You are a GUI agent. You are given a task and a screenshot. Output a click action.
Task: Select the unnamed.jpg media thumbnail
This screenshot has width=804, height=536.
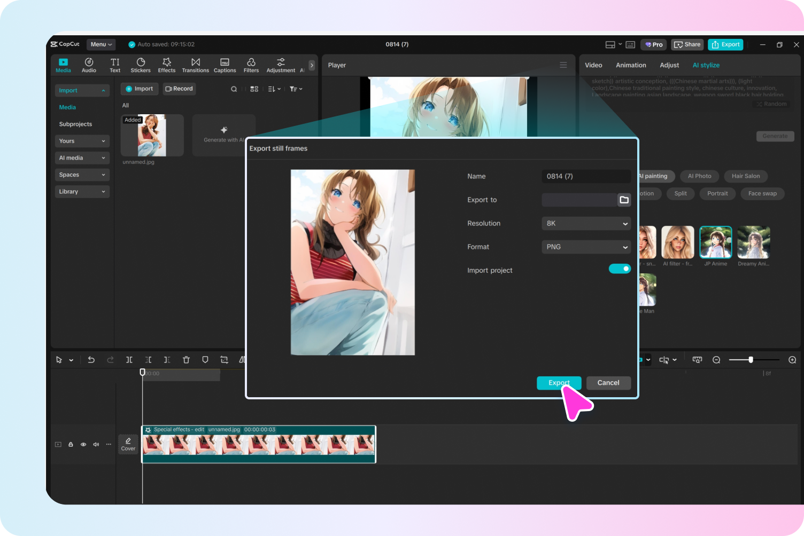click(x=152, y=135)
